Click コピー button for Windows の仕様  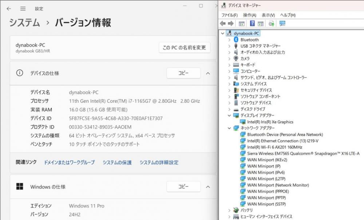click(x=183, y=186)
